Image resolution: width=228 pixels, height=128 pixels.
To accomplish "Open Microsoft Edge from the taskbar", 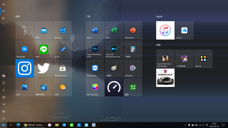I will tap(18, 125).
